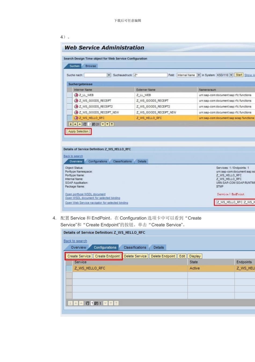Click the icon next to Z_WS_HELLO_RFC result

click(x=76, y=118)
